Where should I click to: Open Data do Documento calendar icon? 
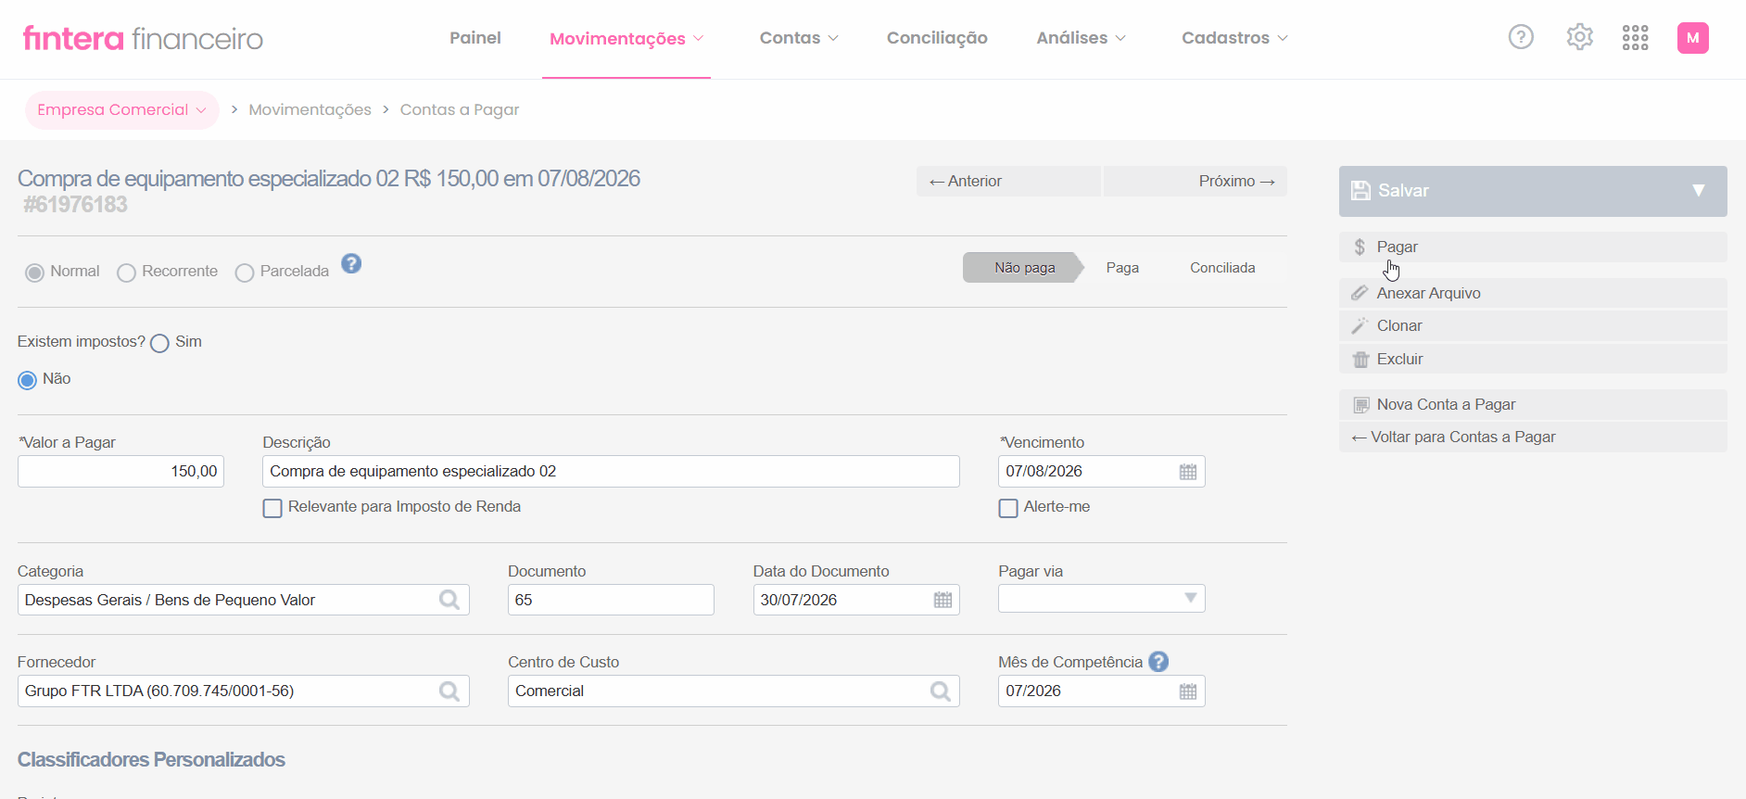(943, 600)
